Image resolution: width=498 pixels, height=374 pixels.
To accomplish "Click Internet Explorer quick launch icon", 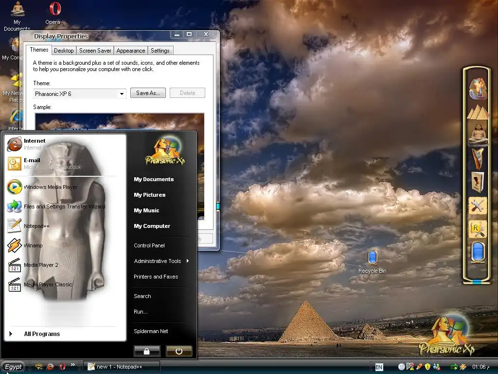I will coord(50,367).
